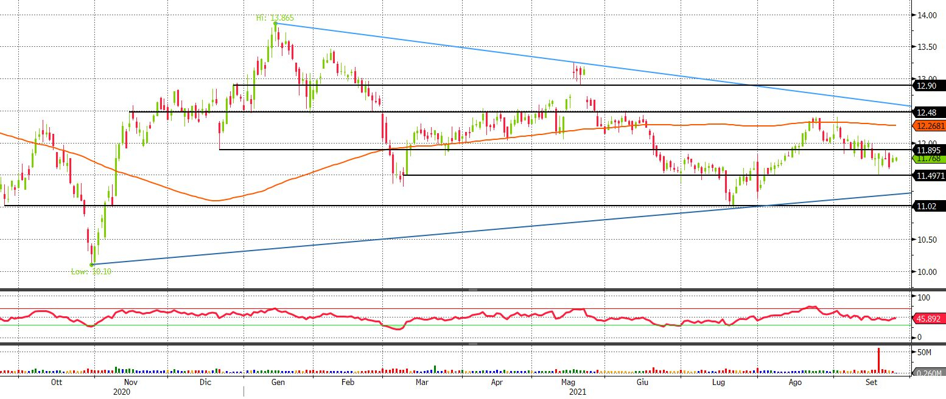This screenshot has height=399, width=946.
Task: Click the Gen month label
Action: [278, 383]
